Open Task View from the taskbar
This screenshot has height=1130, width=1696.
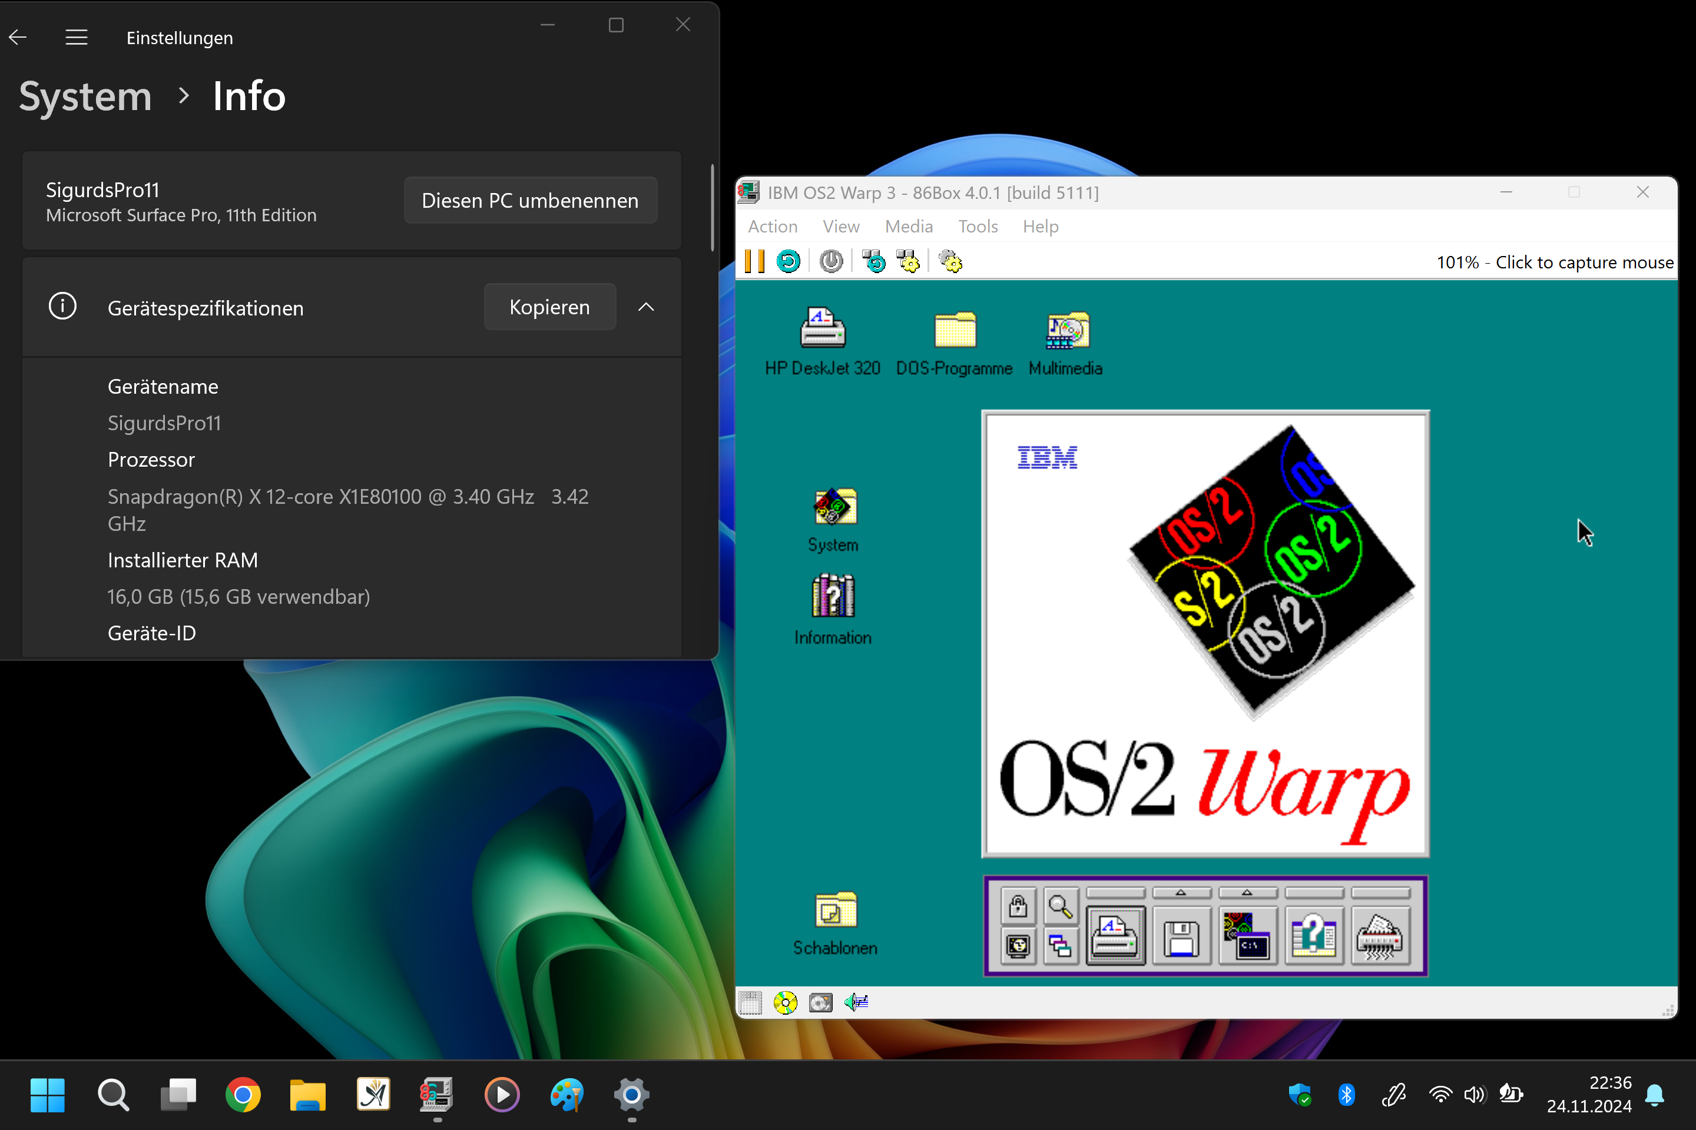[x=178, y=1095]
